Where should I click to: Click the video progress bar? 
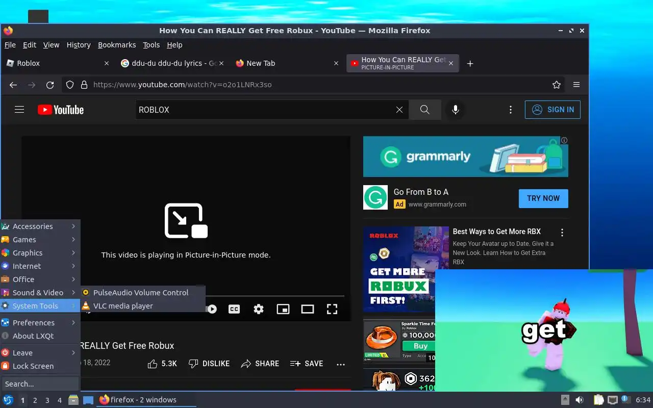pyautogui.click(x=275, y=296)
